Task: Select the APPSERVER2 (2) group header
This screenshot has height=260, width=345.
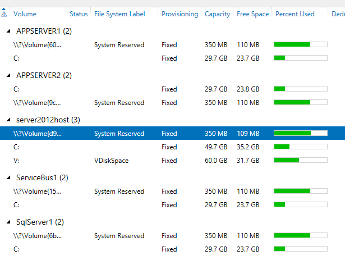Action: pos(44,75)
